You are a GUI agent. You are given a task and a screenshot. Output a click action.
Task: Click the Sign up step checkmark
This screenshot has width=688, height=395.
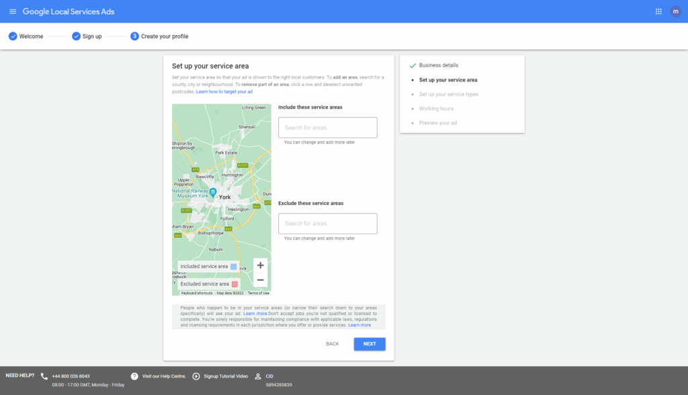tap(76, 36)
